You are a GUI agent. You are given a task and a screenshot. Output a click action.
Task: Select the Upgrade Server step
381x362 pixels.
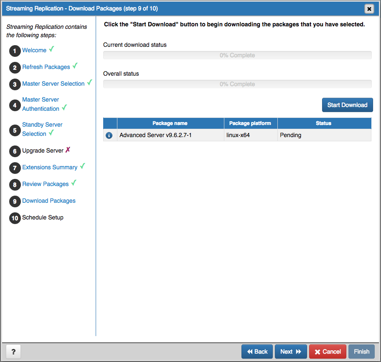point(43,151)
